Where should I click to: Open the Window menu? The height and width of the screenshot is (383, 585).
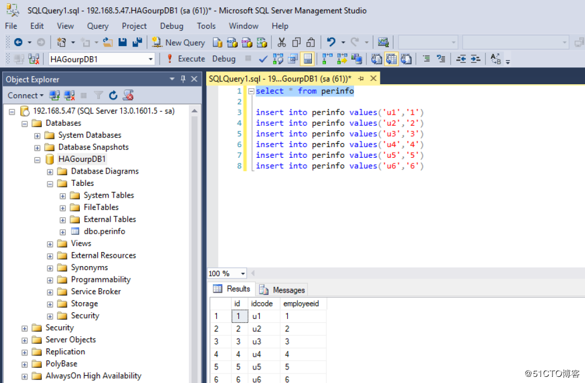click(x=244, y=26)
